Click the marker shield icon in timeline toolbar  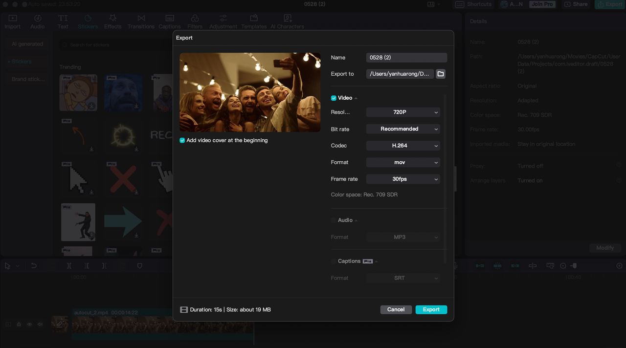[139, 266]
